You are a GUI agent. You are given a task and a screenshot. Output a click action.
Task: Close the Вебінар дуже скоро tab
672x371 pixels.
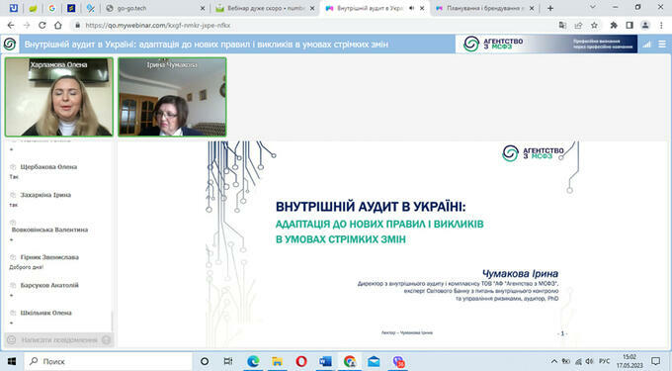312,8
